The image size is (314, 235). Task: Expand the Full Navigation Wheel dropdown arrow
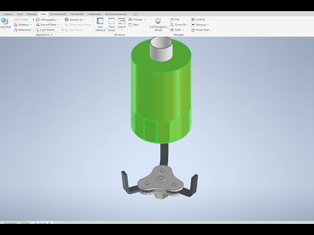168,28
